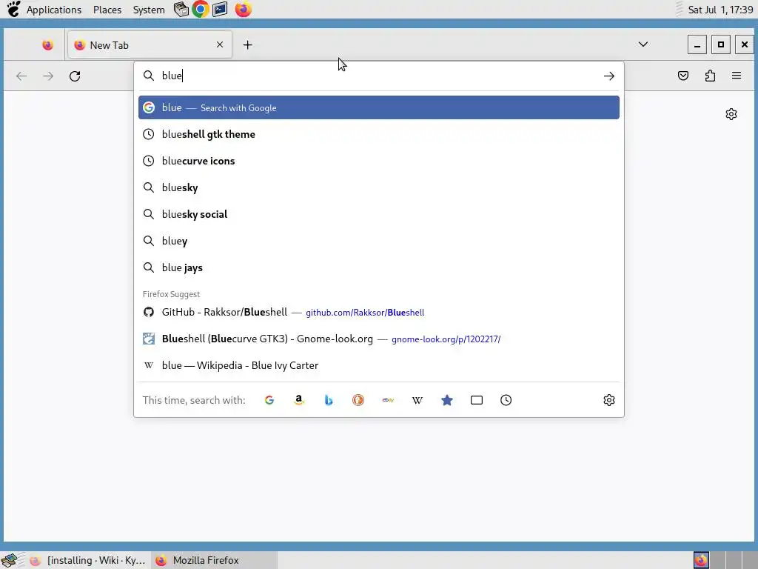Open file manager launcher in top panel

[x=181, y=9]
